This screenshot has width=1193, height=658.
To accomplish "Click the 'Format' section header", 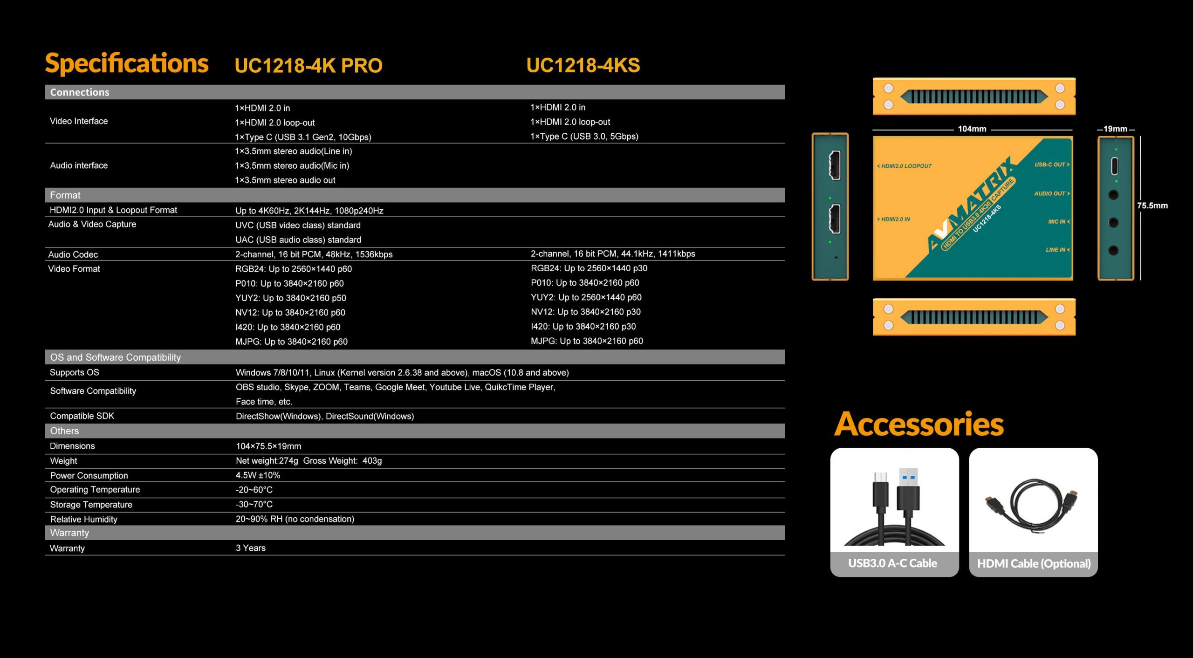I will 415,195.
